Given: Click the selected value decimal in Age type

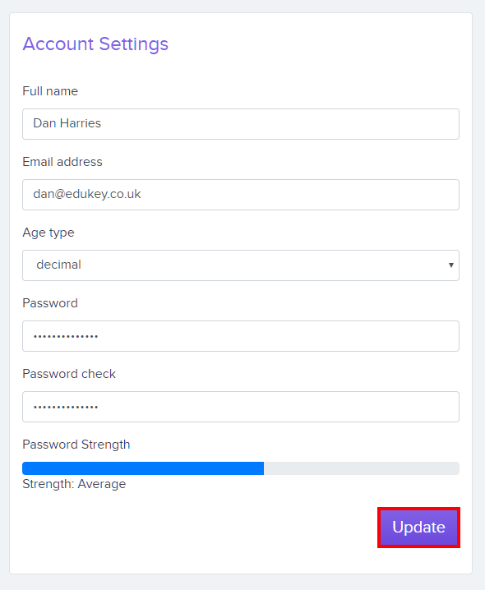Looking at the screenshot, I should (x=58, y=265).
